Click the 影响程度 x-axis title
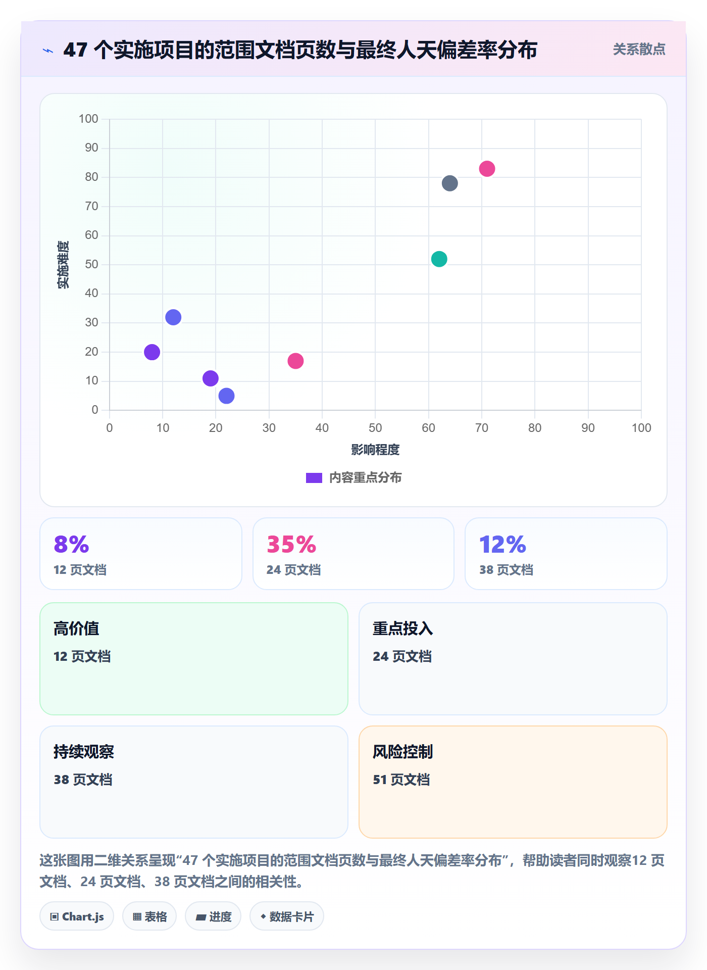 tap(375, 450)
